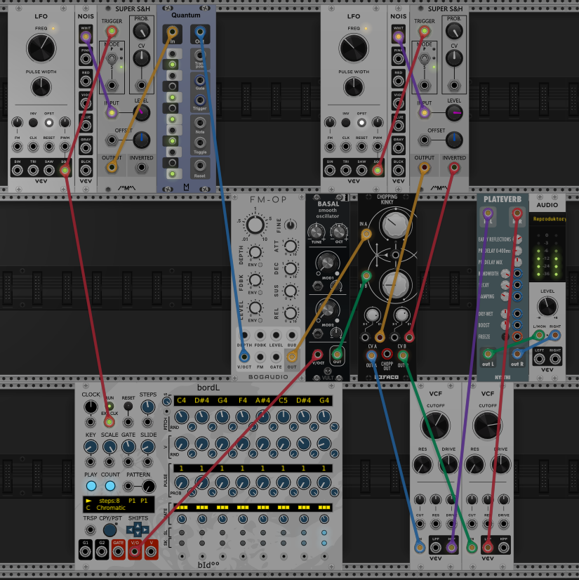Click the Basal oscillator V/OCT jack

pos(318,355)
